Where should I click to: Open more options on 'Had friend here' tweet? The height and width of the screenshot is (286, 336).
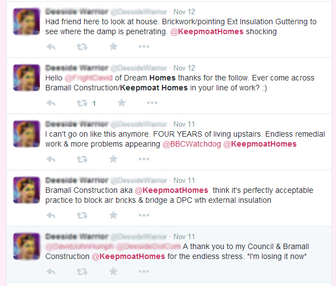(144, 47)
